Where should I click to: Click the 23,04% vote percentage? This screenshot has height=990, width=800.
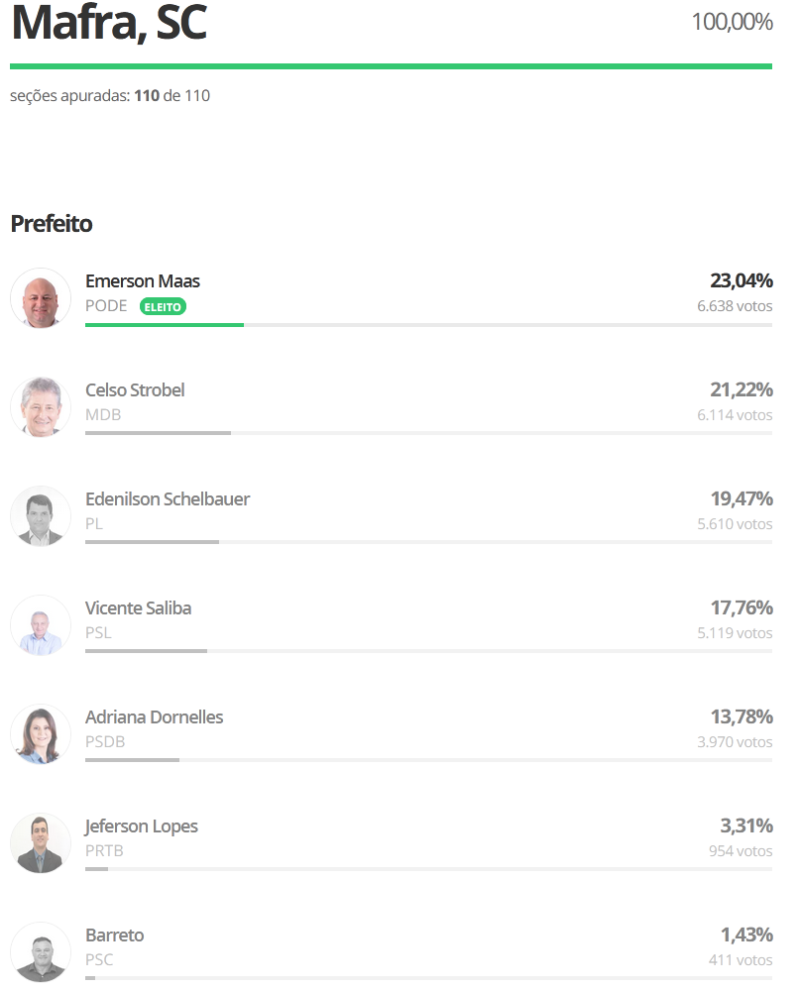[741, 281]
